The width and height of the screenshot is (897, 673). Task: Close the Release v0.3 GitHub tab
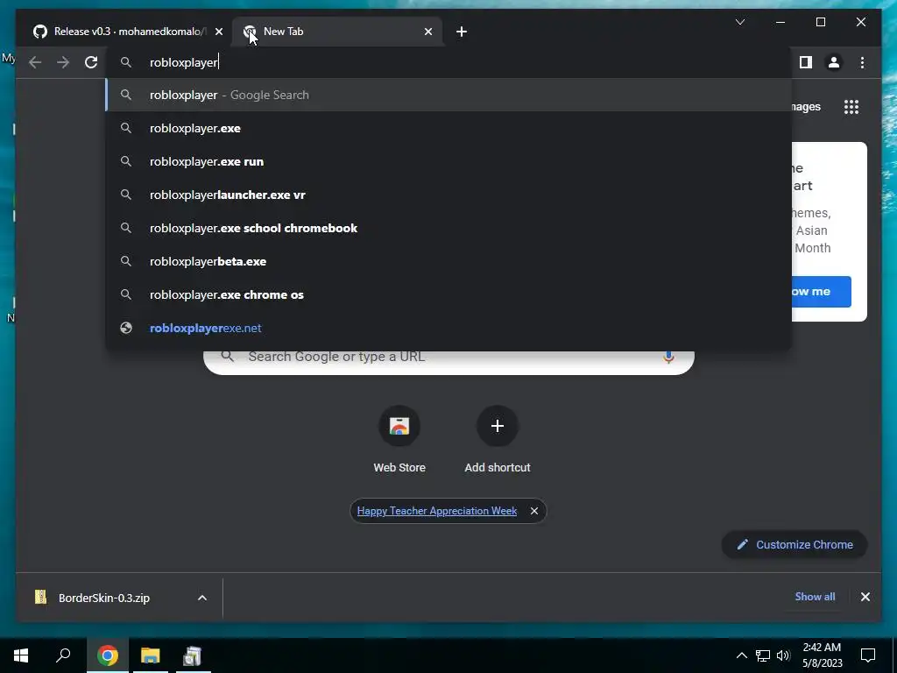219,32
